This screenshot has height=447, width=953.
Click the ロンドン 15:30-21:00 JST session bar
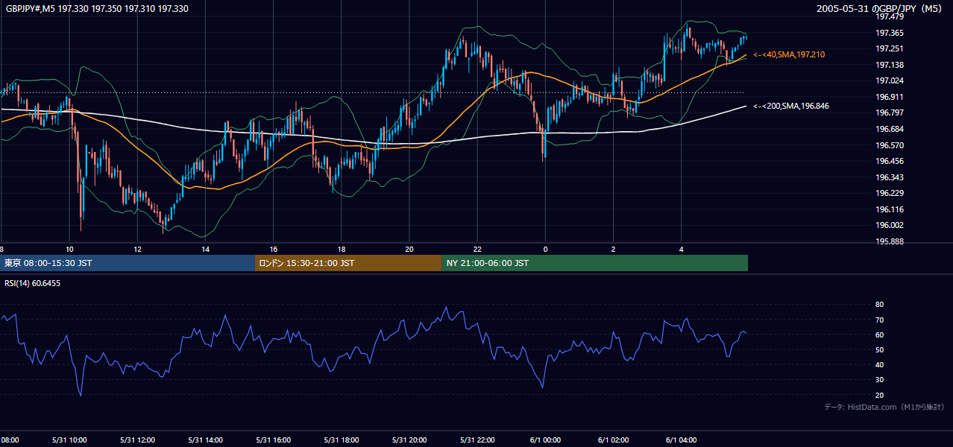pos(348,263)
